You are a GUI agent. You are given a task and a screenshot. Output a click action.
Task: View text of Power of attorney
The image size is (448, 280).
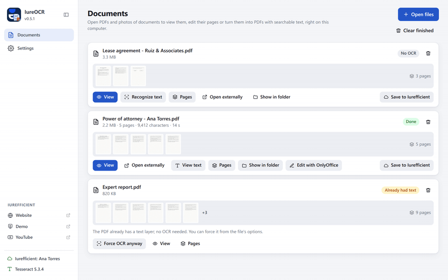click(188, 165)
